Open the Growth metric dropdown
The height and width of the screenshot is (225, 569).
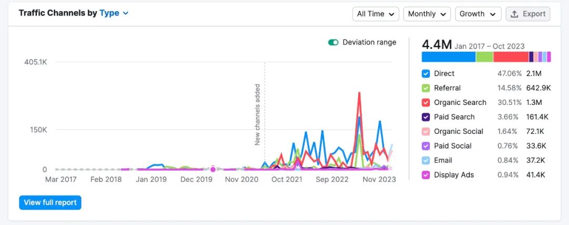[x=478, y=14]
